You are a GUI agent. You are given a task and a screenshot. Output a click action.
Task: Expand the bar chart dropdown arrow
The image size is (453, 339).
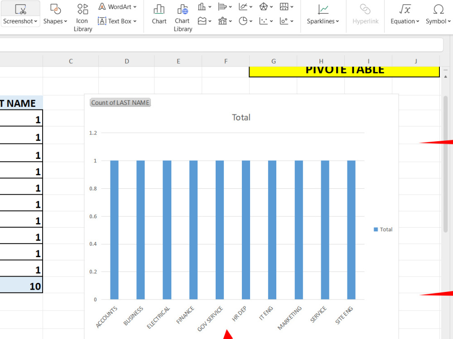pyautogui.click(x=230, y=7)
